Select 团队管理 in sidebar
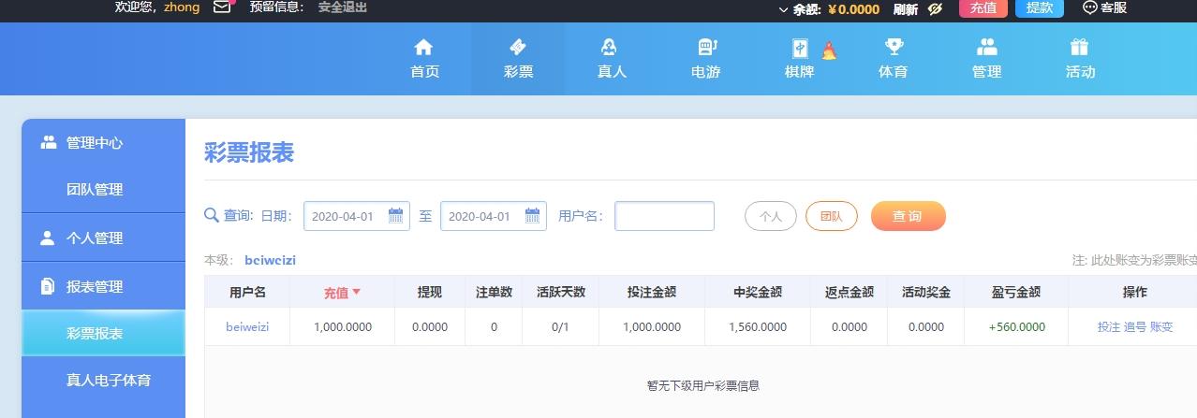The height and width of the screenshot is (418, 1197). point(103,189)
